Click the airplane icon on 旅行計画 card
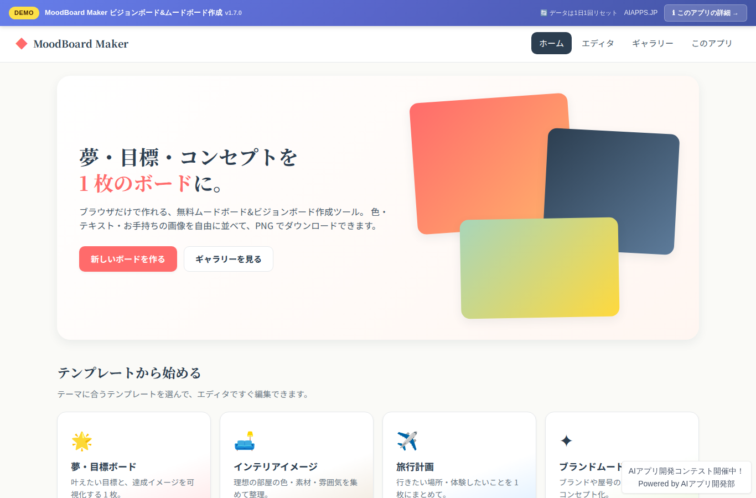The width and height of the screenshot is (756, 498). [x=407, y=441]
